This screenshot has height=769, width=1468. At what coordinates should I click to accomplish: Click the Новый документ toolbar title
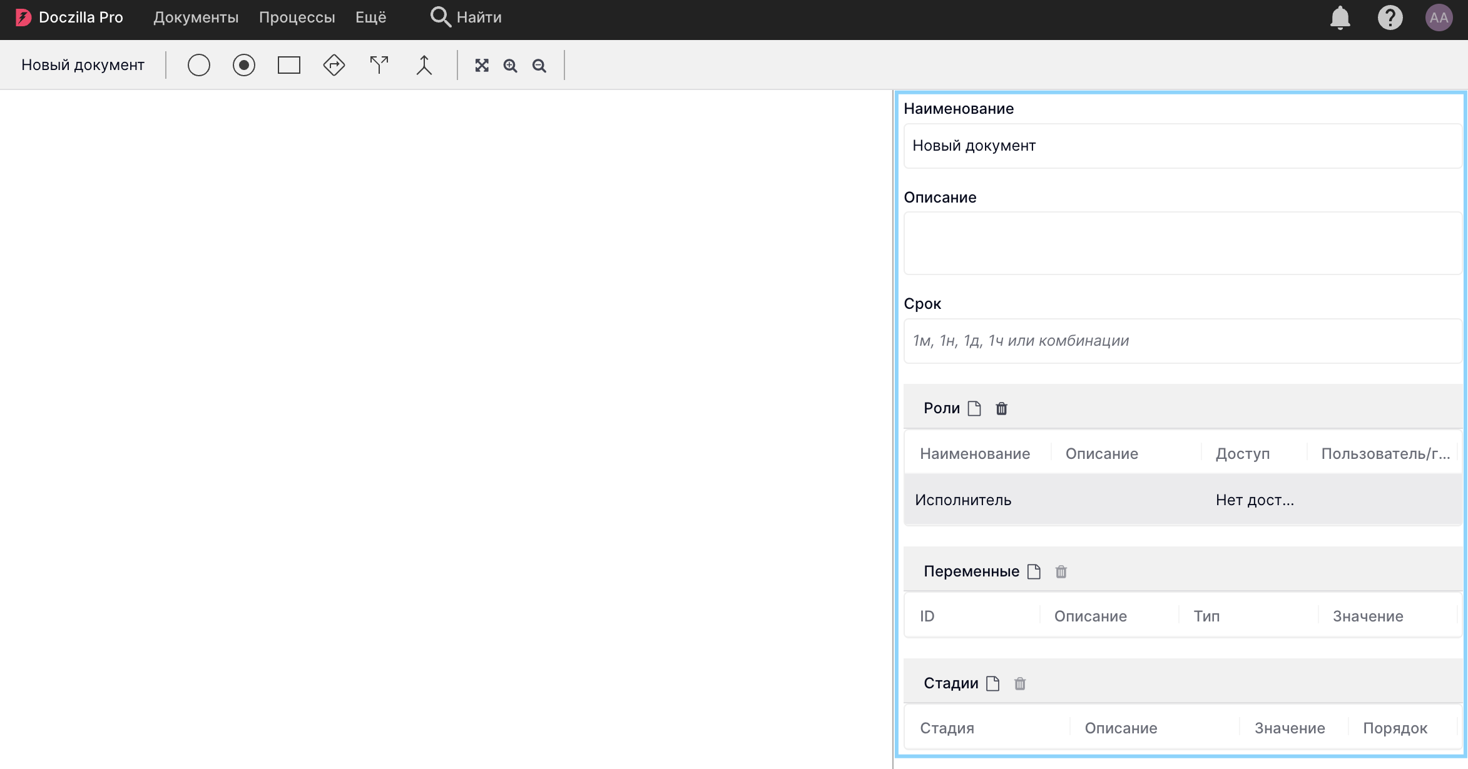tap(83, 65)
